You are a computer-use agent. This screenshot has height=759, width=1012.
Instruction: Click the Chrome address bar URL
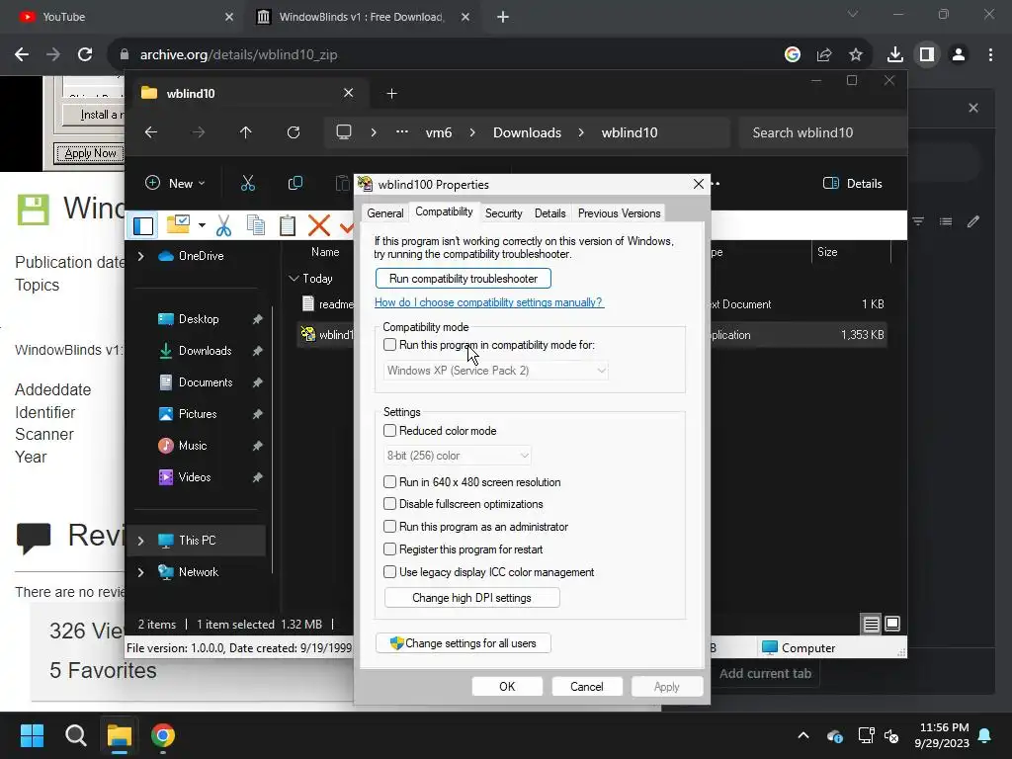[239, 55]
